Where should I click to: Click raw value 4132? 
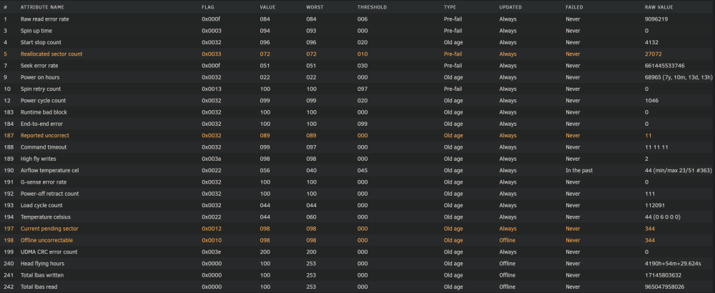651,42
